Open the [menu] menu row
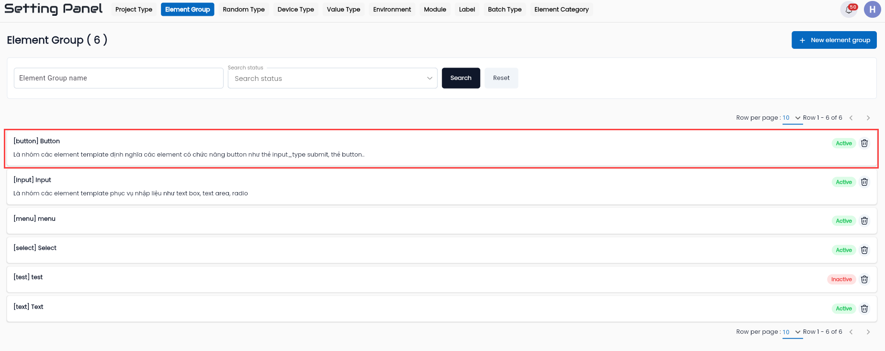 click(442, 221)
